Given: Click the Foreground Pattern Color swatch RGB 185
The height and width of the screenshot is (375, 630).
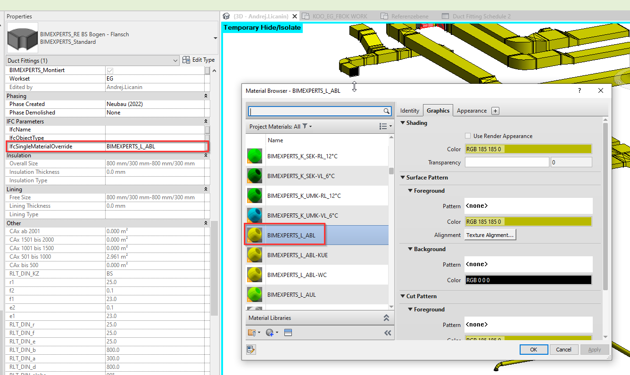Looking at the screenshot, I should click(x=528, y=221).
